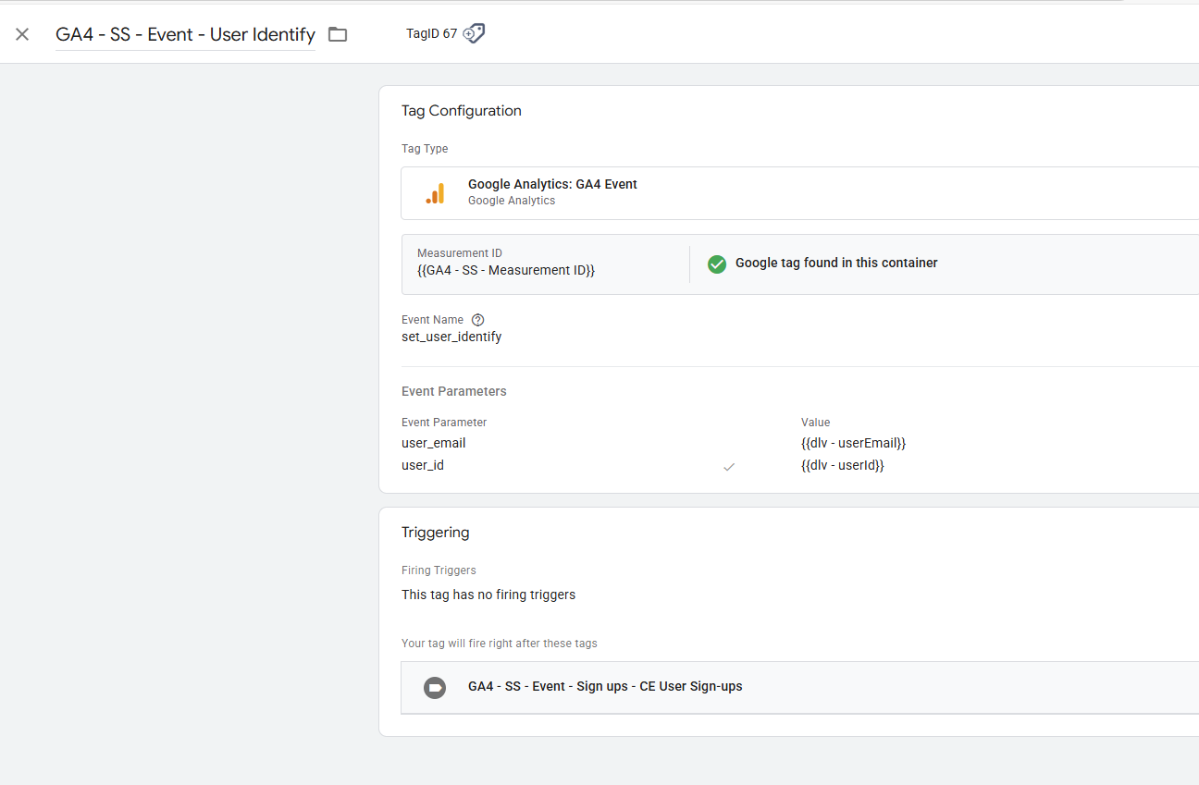Click the green checkmark status icon
1199x785 pixels.
717,264
